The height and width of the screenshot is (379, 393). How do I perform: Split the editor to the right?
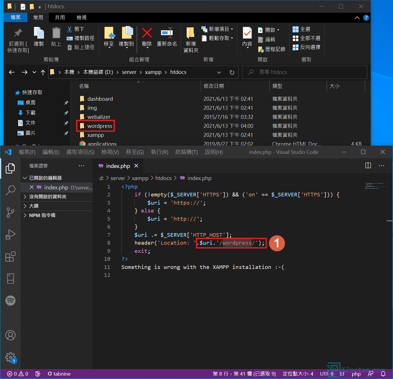pos(368,166)
